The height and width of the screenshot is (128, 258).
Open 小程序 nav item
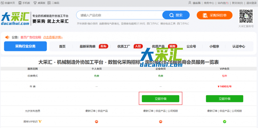(x=214, y=47)
